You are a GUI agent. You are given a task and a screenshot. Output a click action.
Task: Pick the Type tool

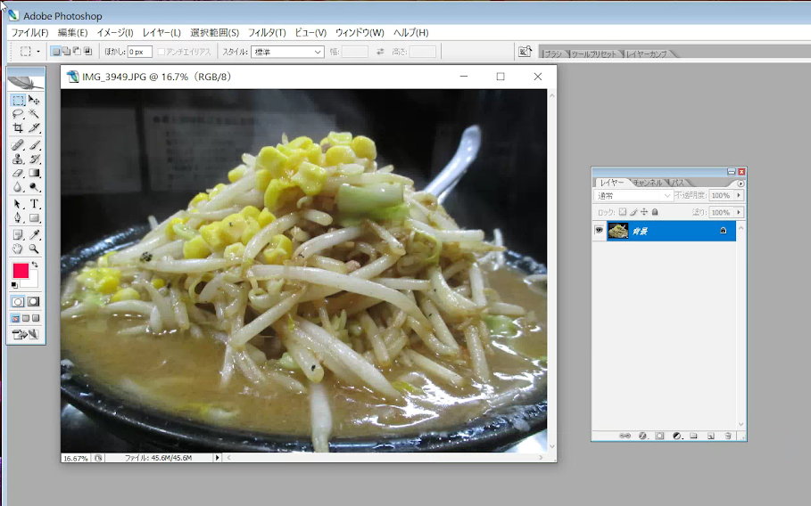[x=34, y=204]
